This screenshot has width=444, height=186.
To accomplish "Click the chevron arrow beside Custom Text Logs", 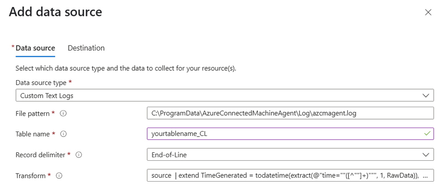I will 426,95.
